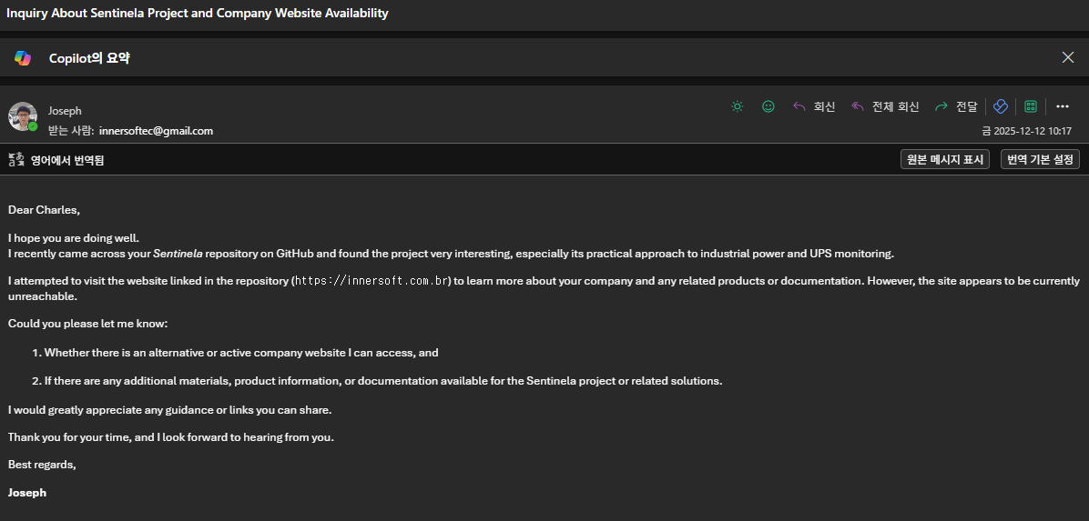Open the innersoft.com.br link in the email
Image resolution: width=1089 pixels, height=521 pixels.
coord(371,281)
